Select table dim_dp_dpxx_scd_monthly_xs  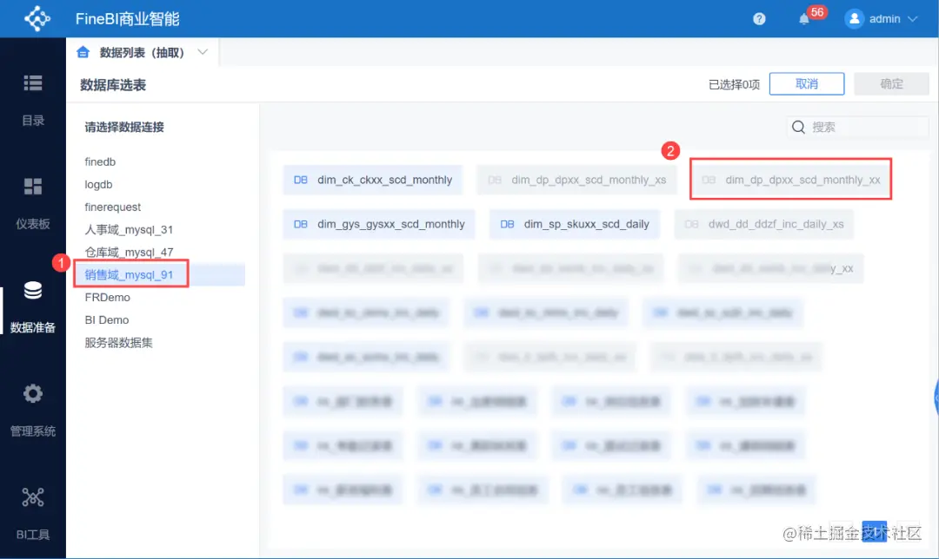576,180
